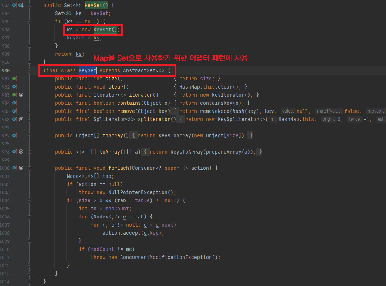The width and height of the screenshot is (386, 286).
Task: Click the @ annotation icon on line 988
Action: [x=21, y=119]
